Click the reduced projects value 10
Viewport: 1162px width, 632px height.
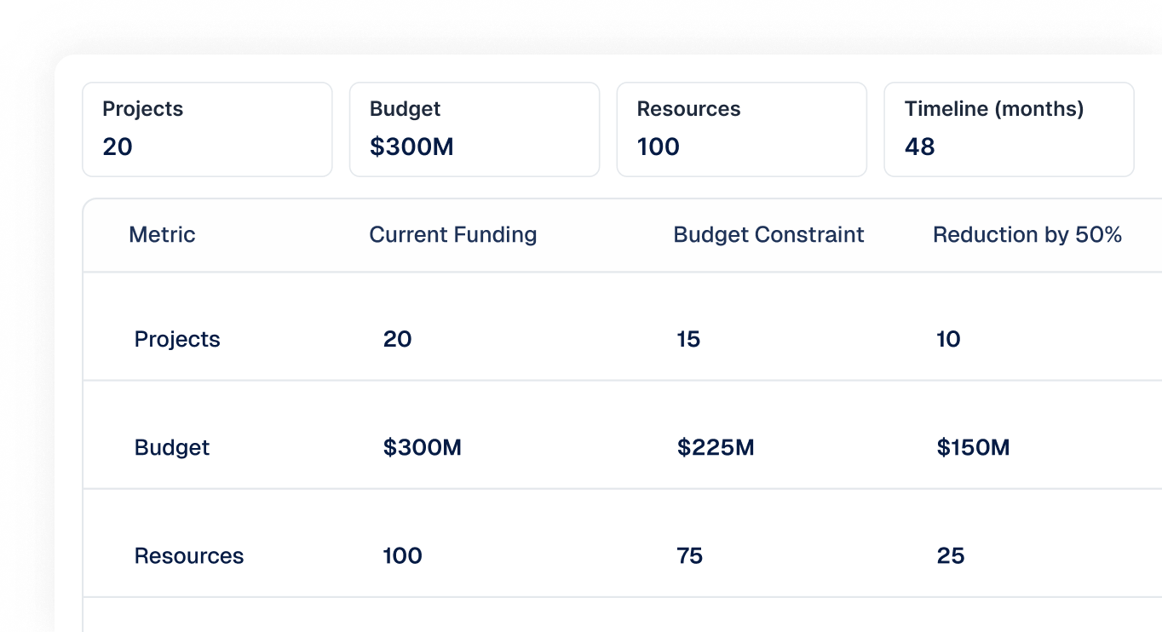tap(948, 339)
